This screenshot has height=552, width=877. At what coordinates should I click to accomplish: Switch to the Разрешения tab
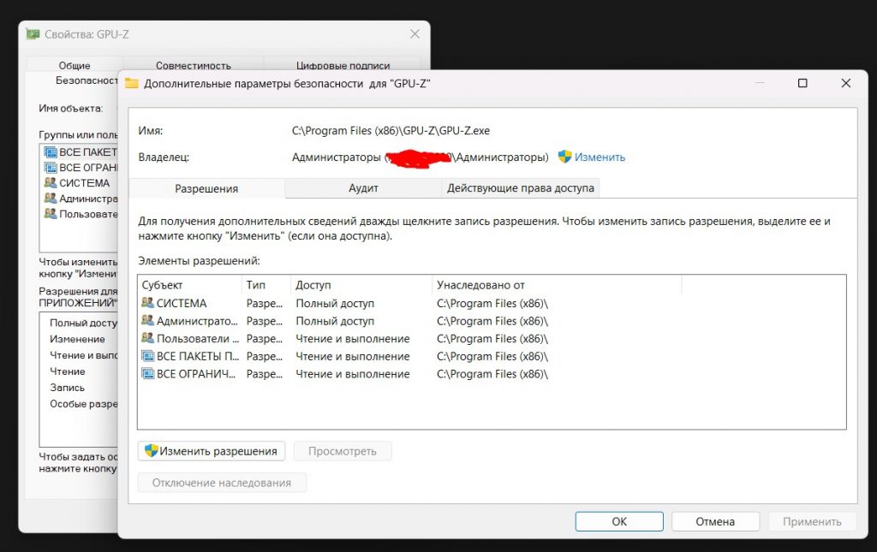pyautogui.click(x=206, y=189)
